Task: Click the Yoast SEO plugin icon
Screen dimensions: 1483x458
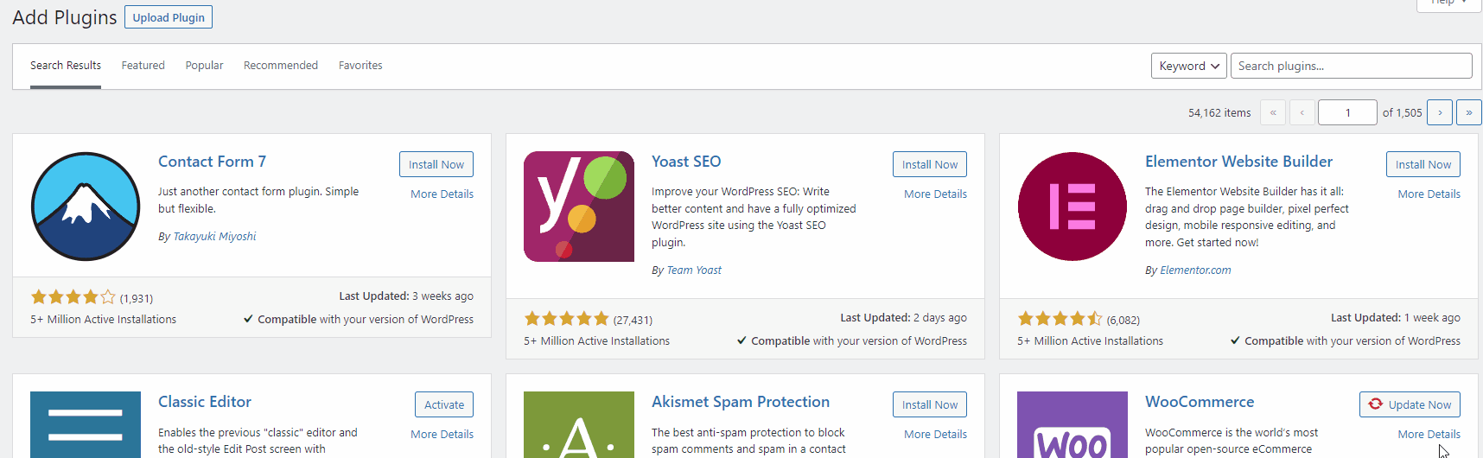Action: pos(579,207)
